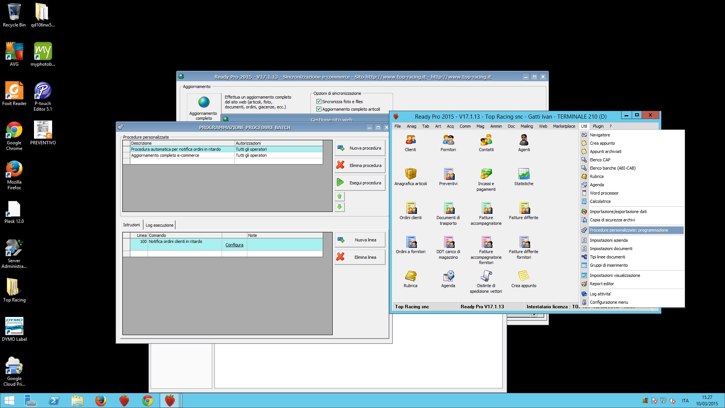
Task: Open the Clienti icon
Action: click(x=410, y=141)
